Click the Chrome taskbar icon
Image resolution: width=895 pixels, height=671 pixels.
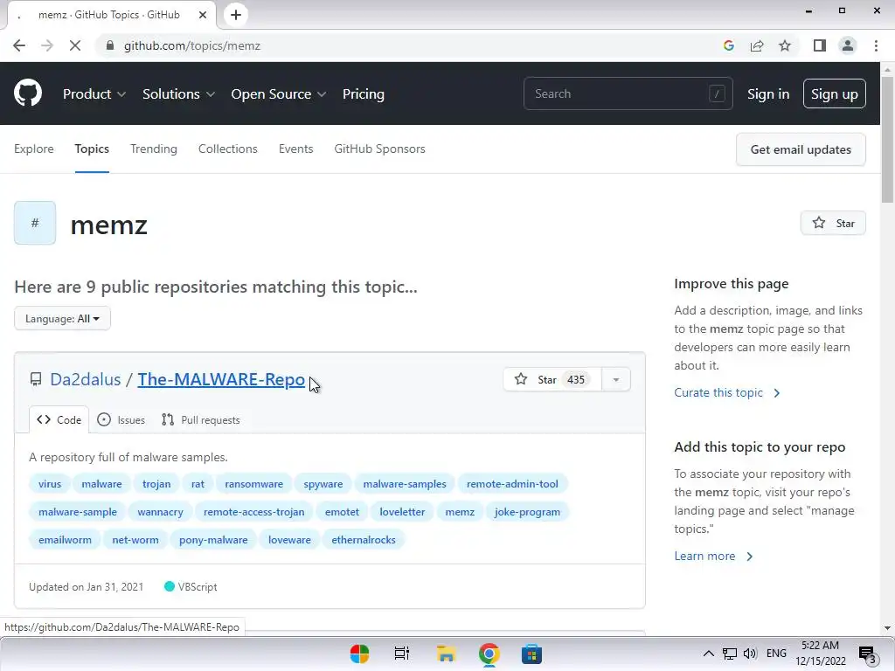click(x=489, y=654)
